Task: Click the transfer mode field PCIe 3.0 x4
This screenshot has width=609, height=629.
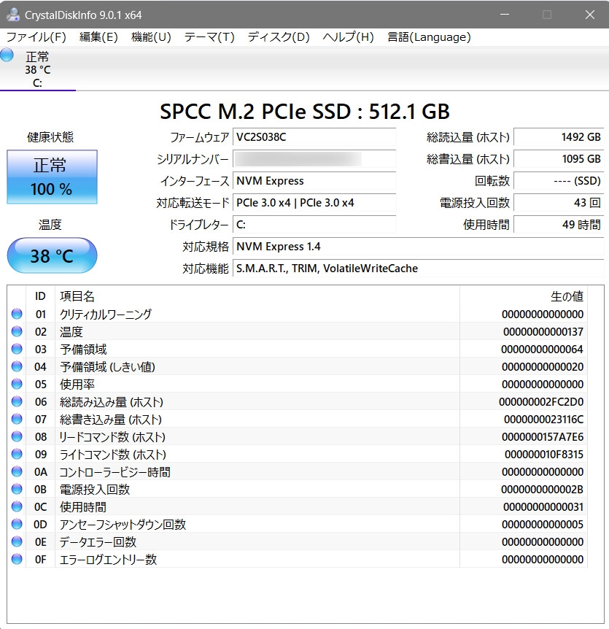Action: tap(314, 203)
